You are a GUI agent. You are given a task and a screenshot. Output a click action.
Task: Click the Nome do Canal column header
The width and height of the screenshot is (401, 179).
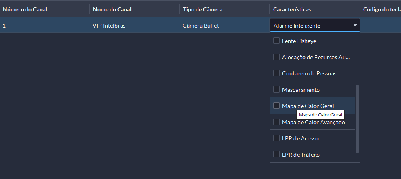point(112,9)
